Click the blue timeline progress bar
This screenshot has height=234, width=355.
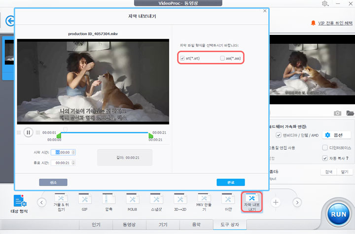tap(105, 133)
